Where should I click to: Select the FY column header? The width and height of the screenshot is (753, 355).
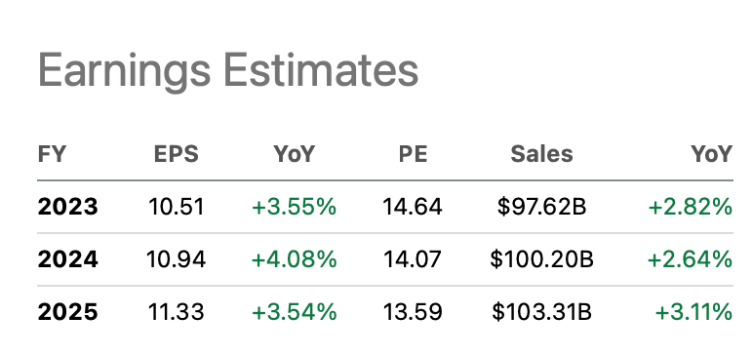click(x=52, y=155)
